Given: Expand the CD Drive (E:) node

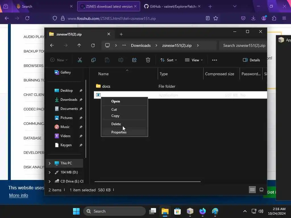Looking at the screenshot, I should 49,181.
